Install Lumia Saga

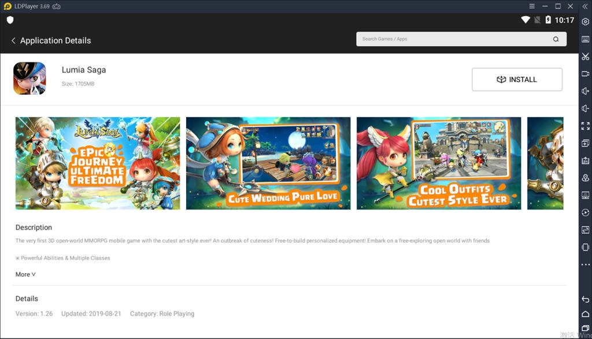[x=517, y=80]
